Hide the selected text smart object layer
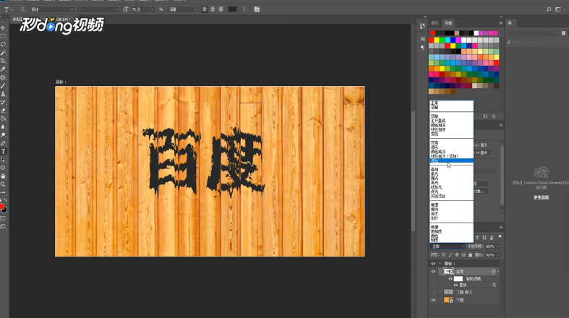This screenshot has height=318, width=569. (433, 272)
